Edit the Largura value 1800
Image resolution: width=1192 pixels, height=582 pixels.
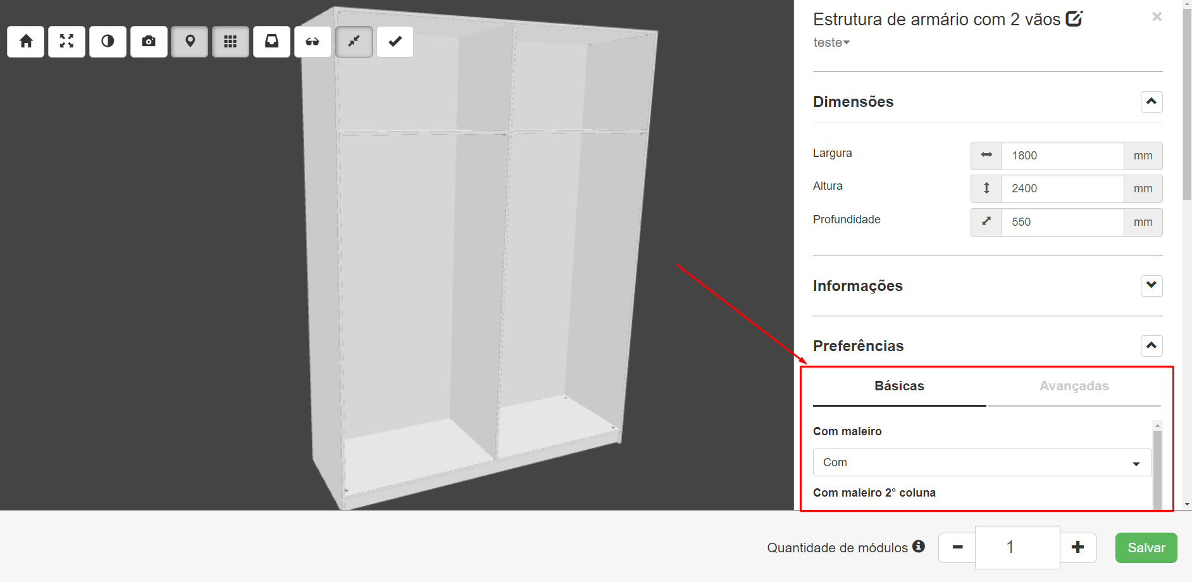click(x=1063, y=156)
